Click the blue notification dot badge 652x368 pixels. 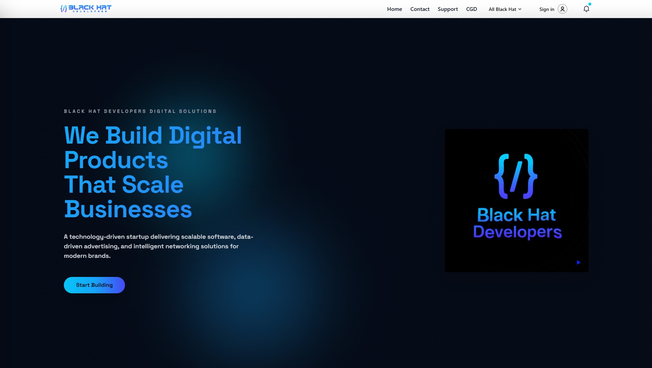(589, 4)
